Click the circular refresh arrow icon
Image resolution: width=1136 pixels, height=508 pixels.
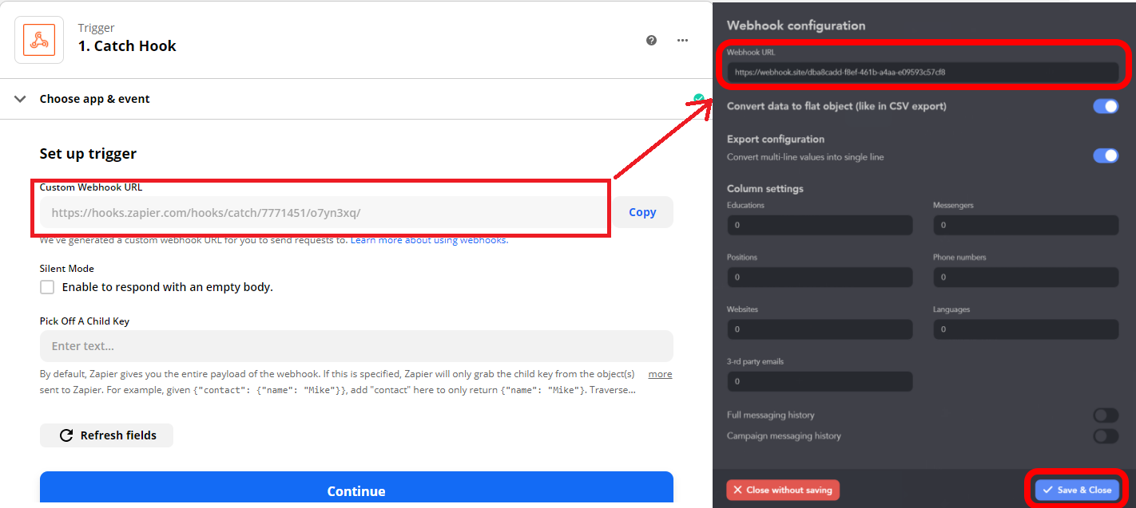[66, 435]
